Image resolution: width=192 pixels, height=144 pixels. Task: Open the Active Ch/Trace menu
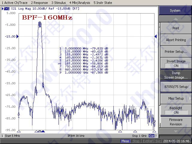tap(14, 3)
